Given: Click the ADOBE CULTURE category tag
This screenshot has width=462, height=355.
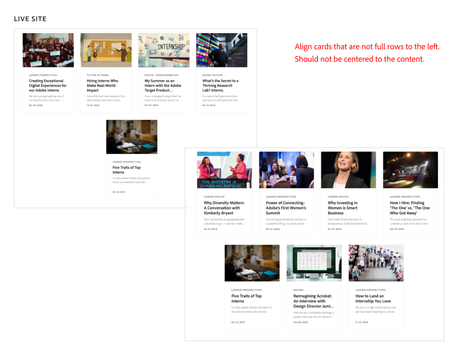Looking at the screenshot, I should pos(210,75).
